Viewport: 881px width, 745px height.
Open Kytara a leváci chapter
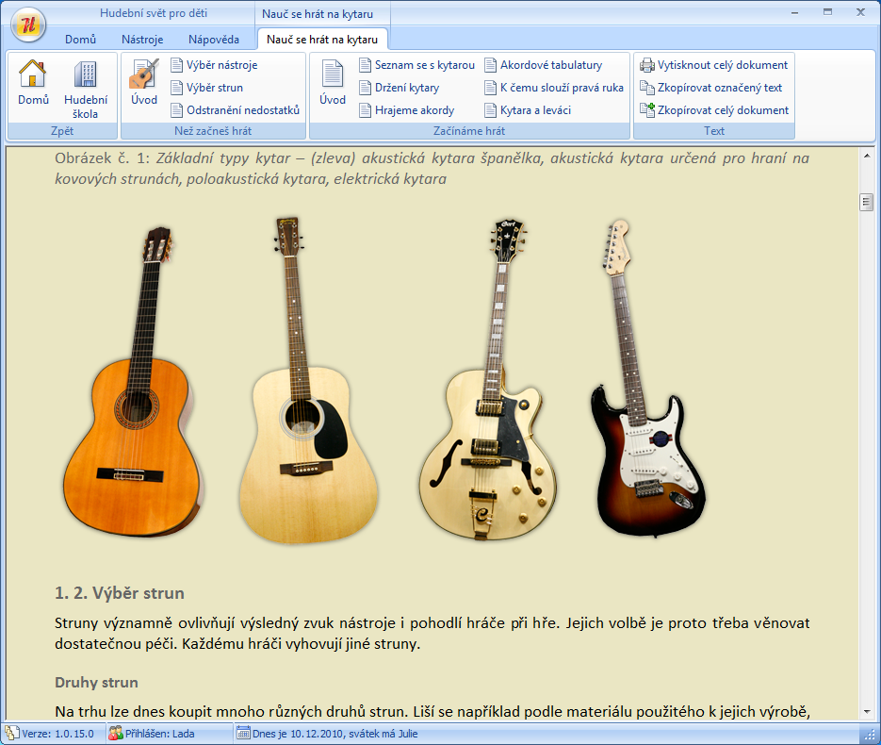pos(528,110)
